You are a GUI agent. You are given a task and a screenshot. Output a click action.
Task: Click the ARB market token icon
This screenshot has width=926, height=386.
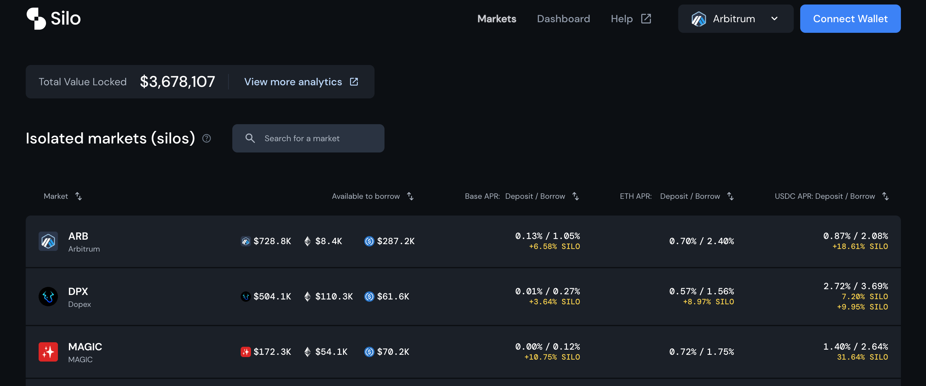tap(48, 241)
